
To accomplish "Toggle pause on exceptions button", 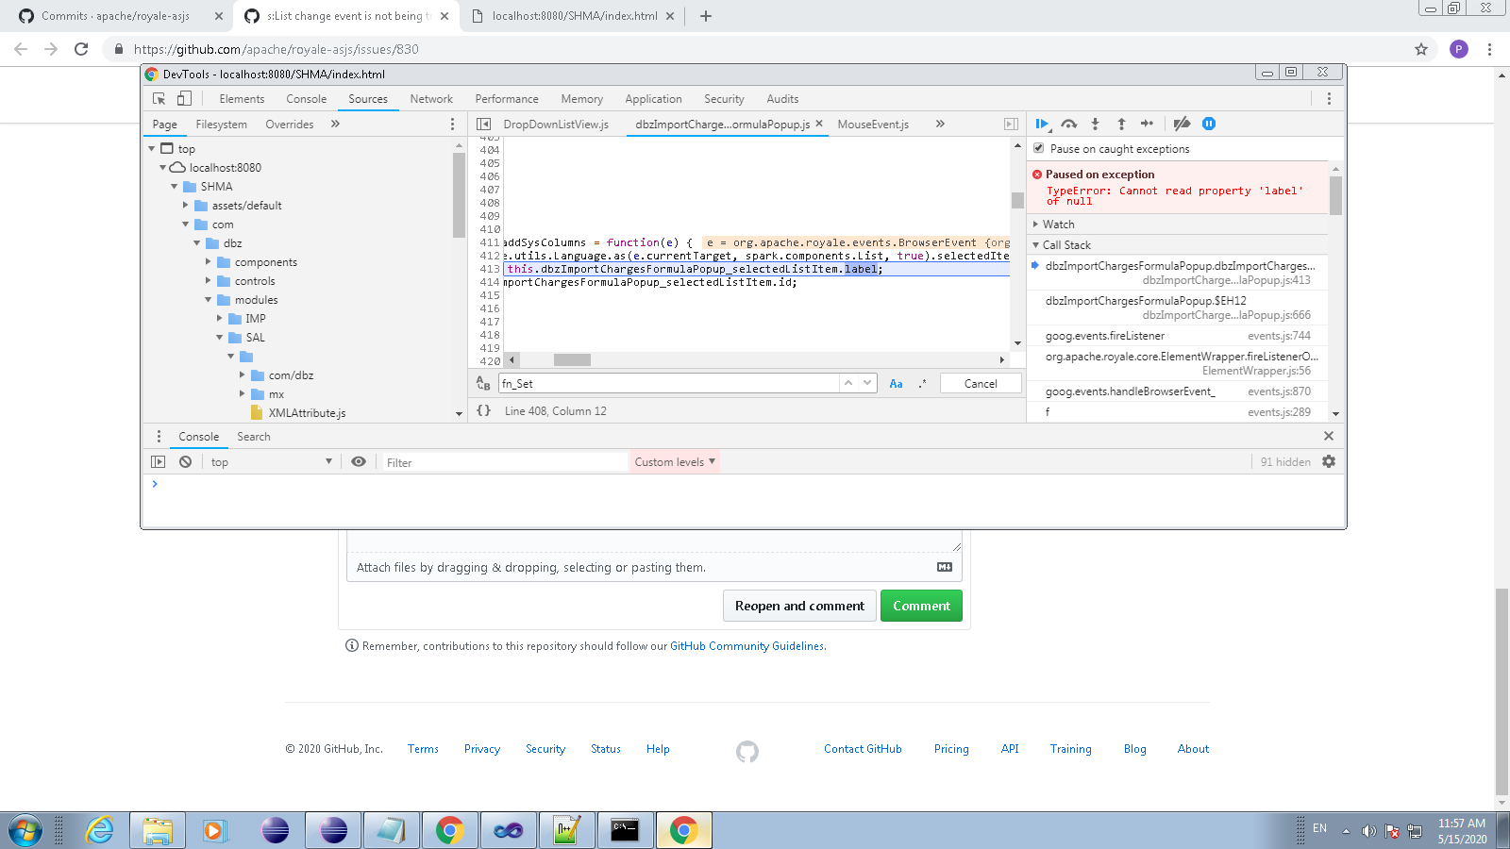I will coord(1209,124).
